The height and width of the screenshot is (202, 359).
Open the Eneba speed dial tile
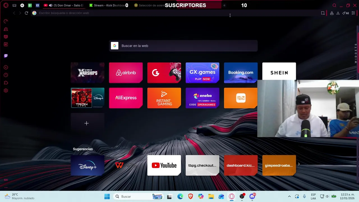pos(202,98)
